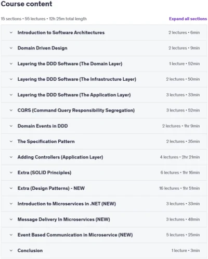Expand all sections link
Screen dimensions: 208x259
tap(188, 19)
